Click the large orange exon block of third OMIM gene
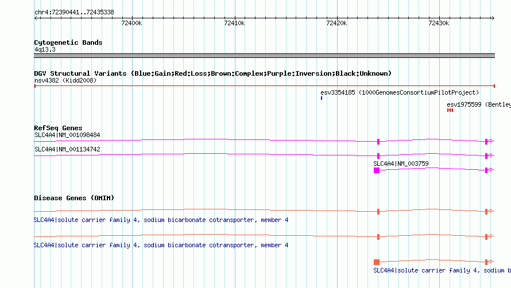Image resolution: width=511 pixels, height=288 pixels. coord(377,262)
